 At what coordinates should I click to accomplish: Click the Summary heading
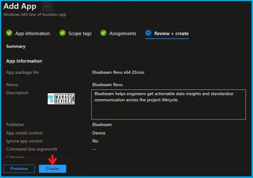pos(16,46)
